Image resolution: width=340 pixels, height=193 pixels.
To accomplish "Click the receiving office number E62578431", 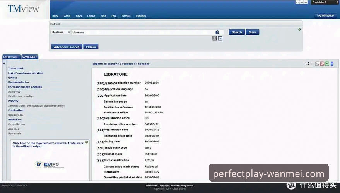I will coord(152,124).
